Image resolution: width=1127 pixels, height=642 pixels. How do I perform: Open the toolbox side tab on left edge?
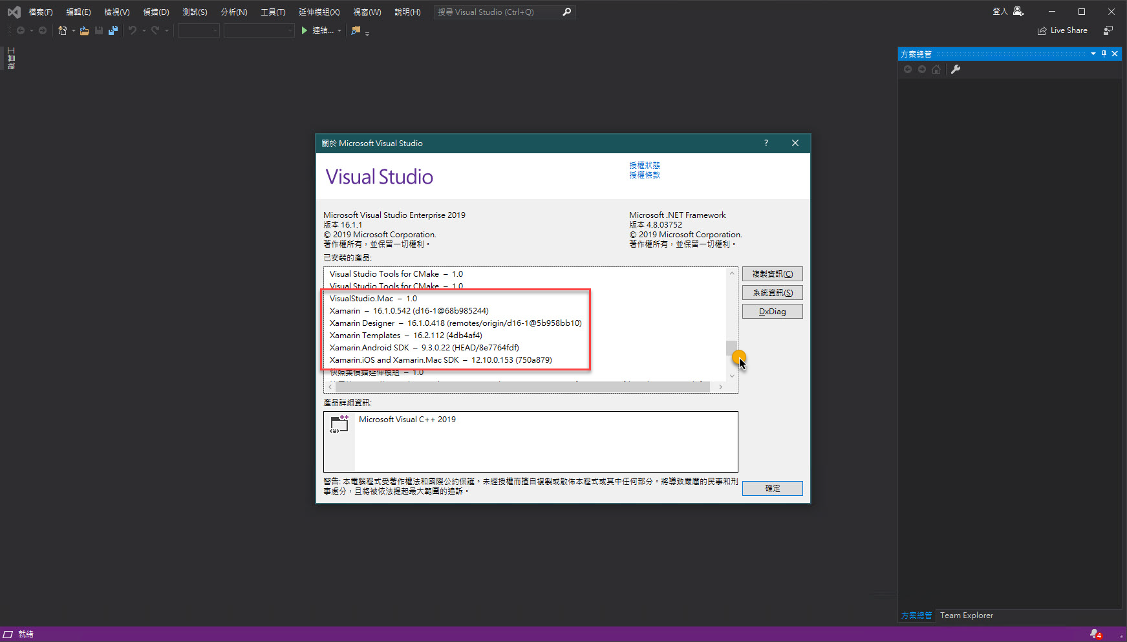[x=11, y=58]
